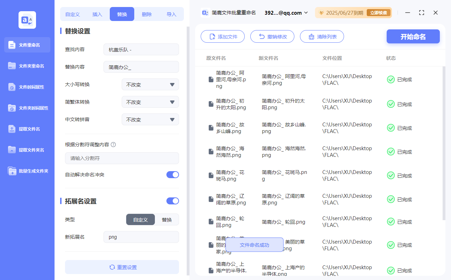Open 文件时间属性 from the sidebar
Viewport: 451px width, 280px height.
tap(27, 87)
